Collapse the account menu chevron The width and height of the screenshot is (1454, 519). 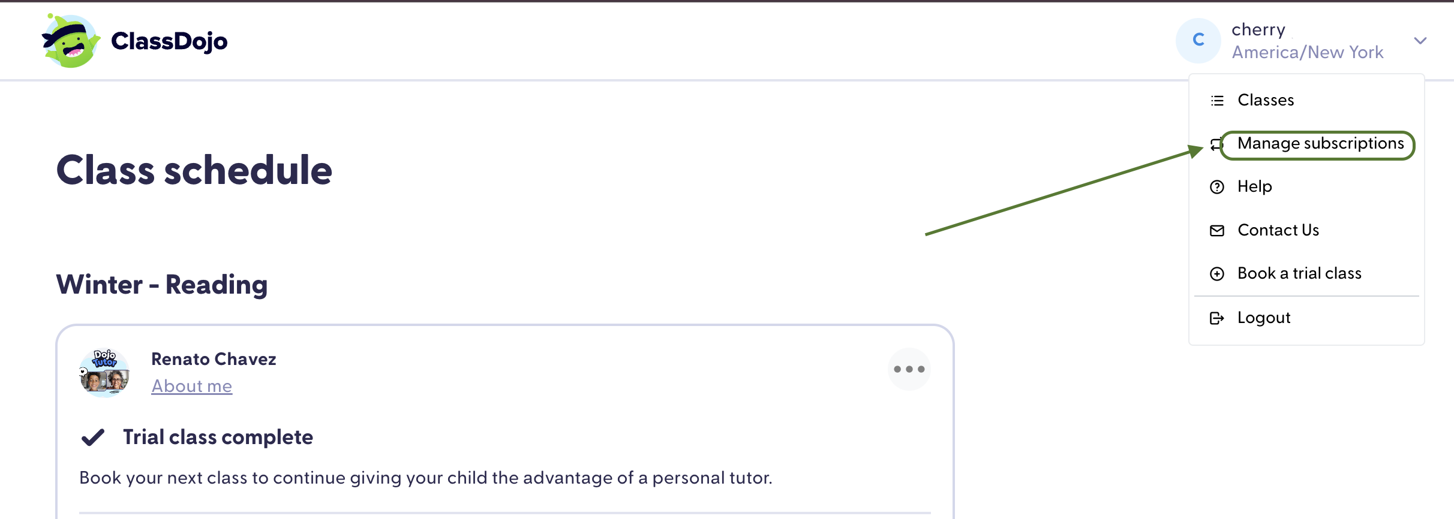pos(1420,41)
